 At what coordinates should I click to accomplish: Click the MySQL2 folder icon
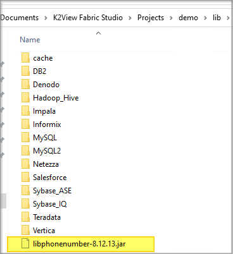pyautogui.click(x=25, y=151)
